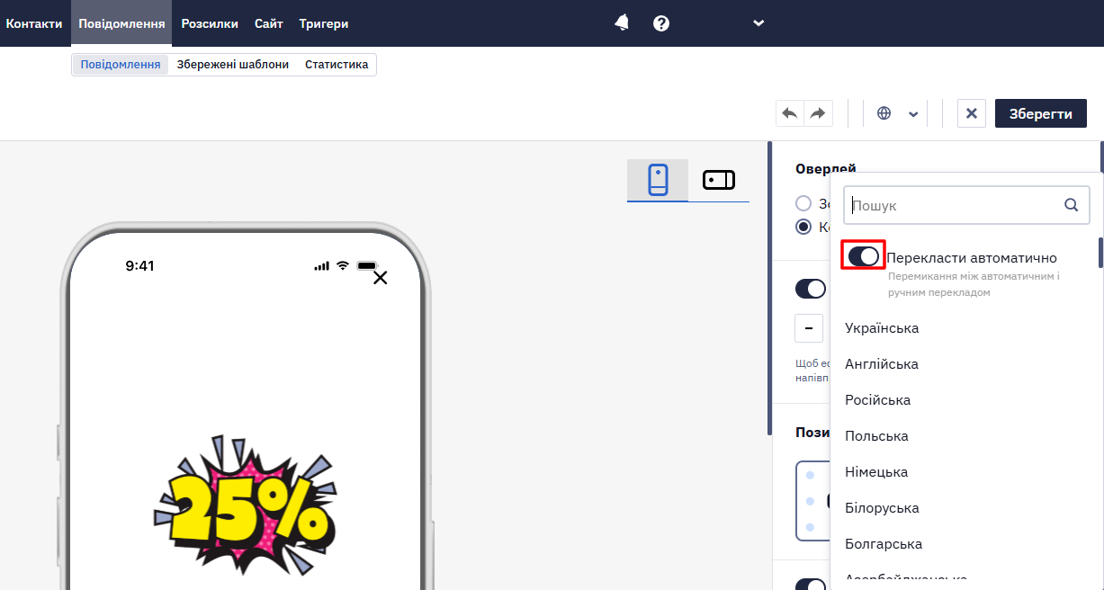Viewport: 1104px width, 590px height.
Task: Open the help question mark icon
Action: pyautogui.click(x=661, y=23)
